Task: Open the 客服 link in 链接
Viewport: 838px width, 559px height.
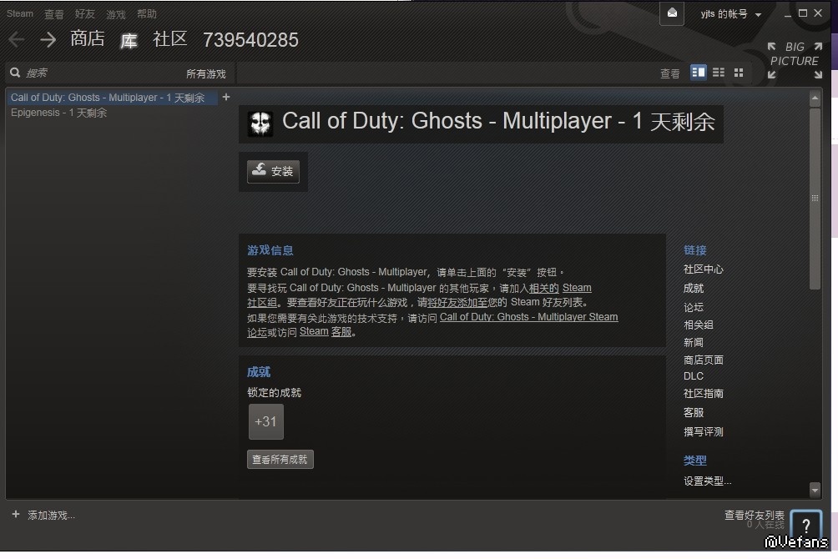Action: pyautogui.click(x=693, y=412)
